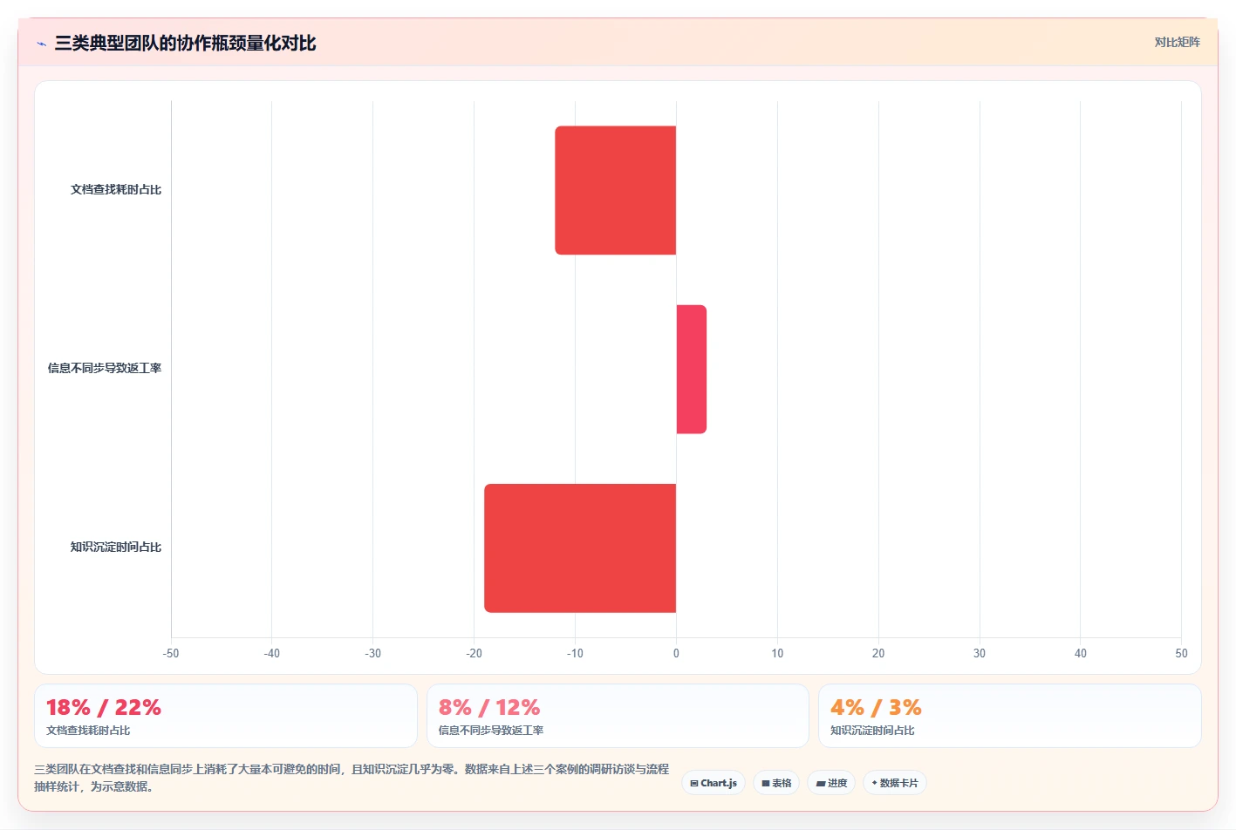Click the footnote text starting 三类团队在文档查找
Viewport: 1236px width, 830px height.
tap(352, 778)
